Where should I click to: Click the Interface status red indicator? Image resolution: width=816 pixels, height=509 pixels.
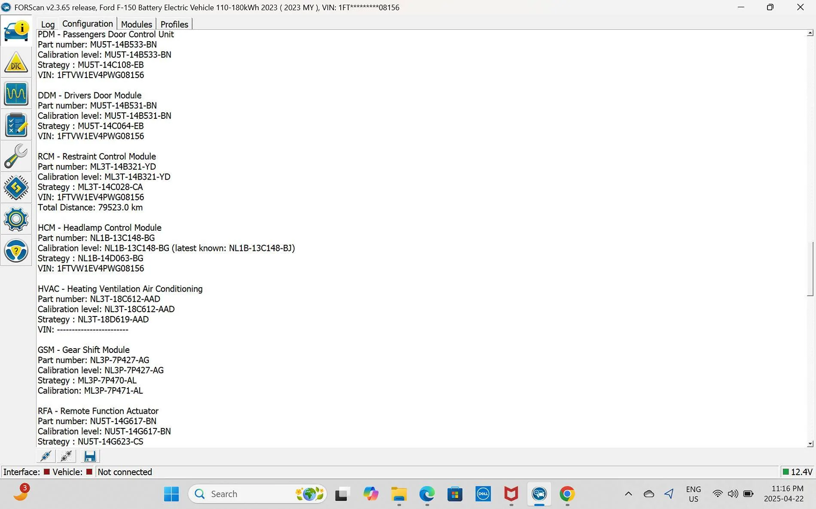[47, 472]
